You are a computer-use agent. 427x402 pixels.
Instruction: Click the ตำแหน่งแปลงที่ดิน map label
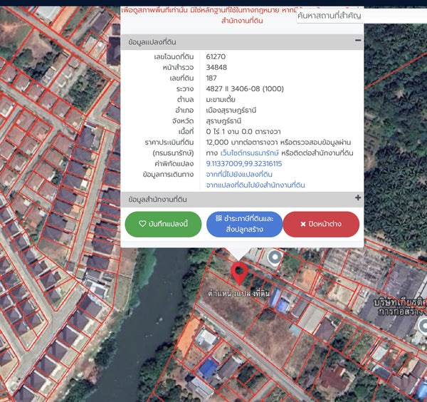(x=238, y=294)
